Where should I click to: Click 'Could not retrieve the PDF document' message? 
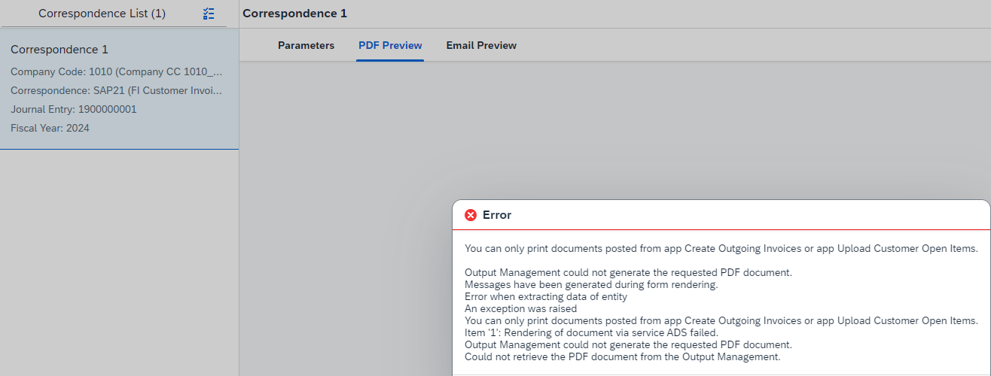click(x=623, y=356)
